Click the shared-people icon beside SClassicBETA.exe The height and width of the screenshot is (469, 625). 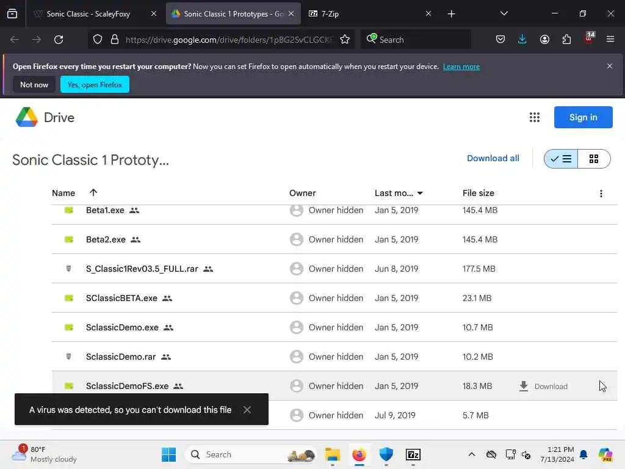(167, 298)
